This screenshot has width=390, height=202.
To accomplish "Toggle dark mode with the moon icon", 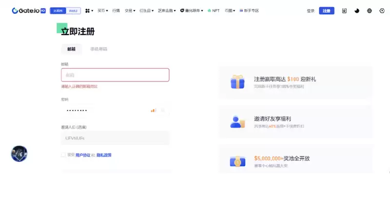I will (x=357, y=11).
